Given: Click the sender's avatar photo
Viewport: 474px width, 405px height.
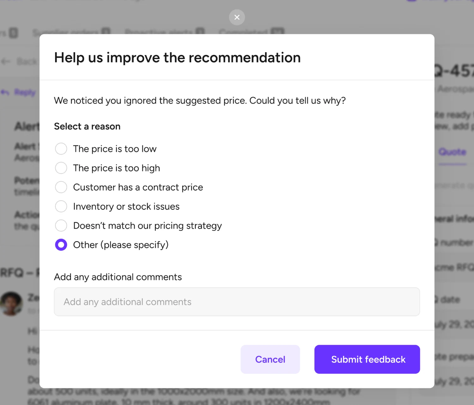Looking at the screenshot, I should (11, 303).
